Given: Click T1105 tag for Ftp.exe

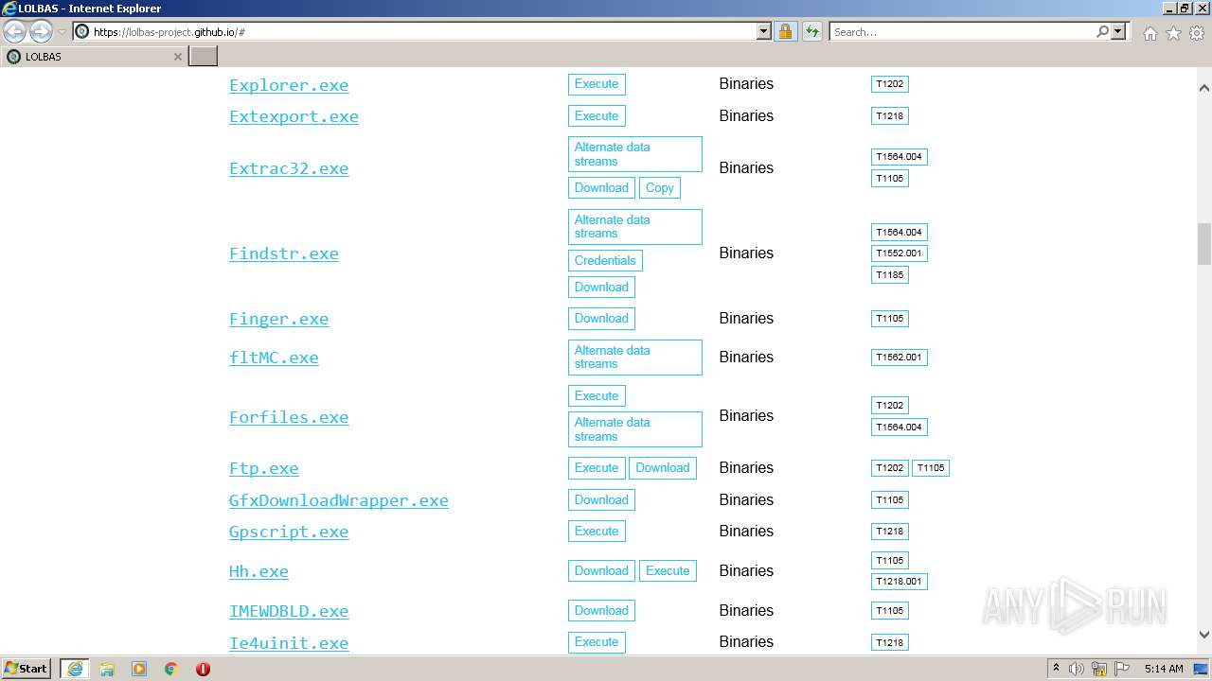Looking at the screenshot, I should pos(931,468).
